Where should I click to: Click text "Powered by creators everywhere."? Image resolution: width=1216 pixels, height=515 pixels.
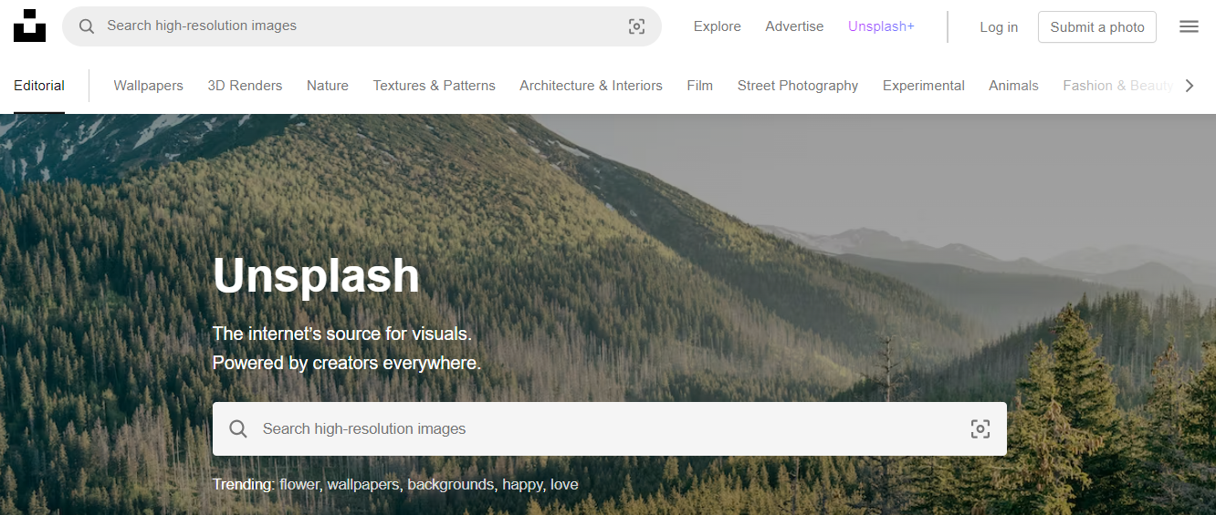(347, 363)
